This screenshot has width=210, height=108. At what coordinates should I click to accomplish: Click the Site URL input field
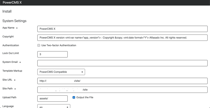[122, 81]
